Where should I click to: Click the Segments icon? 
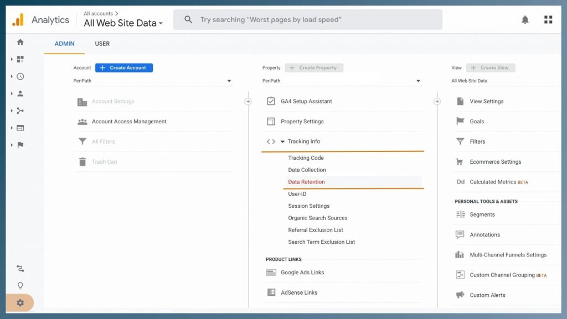point(460,215)
